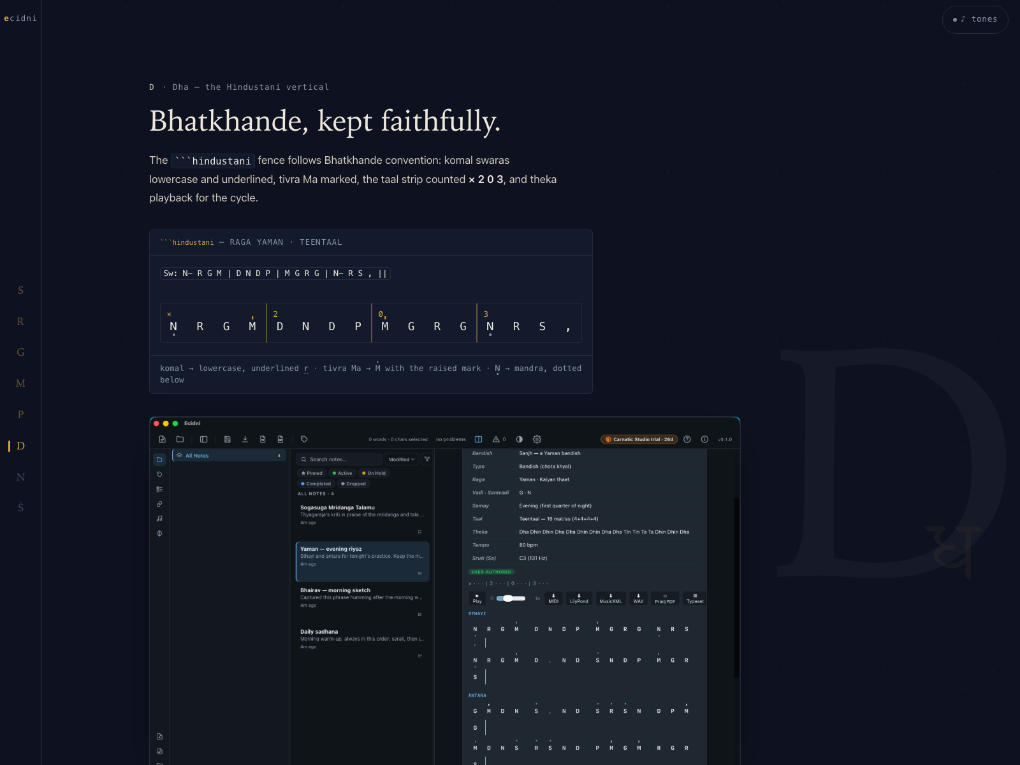Toggle the Pinned filter chip
Image resolution: width=1020 pixels, height=765 pixels.
point(312,473)
